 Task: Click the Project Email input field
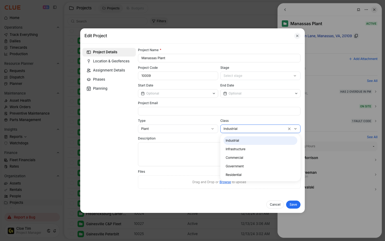click(219, 111)
